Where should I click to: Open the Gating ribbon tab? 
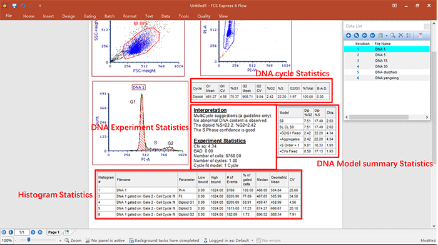[x=89, y=16]
